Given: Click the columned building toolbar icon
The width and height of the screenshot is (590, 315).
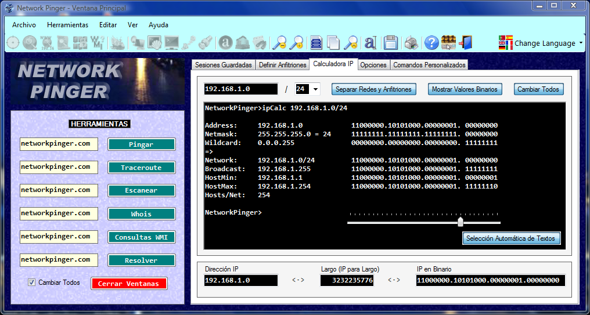Looking at the screenshot, I should click(x=243, y=42).
